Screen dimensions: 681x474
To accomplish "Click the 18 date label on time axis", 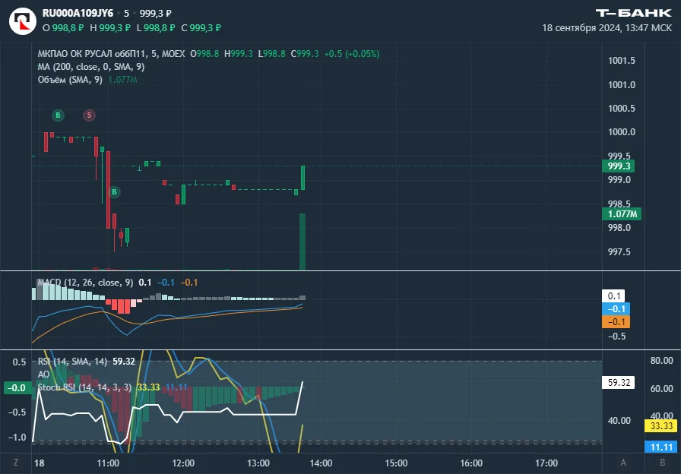I will click(x=39, y=463).
